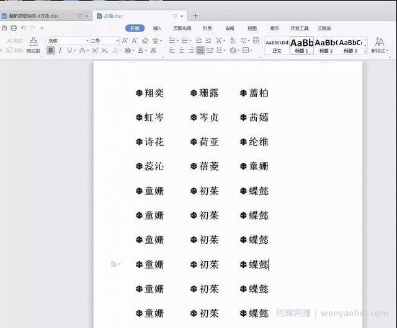
Task: Select the Format Painter (格式刷) tool
Action: point(33,45)
